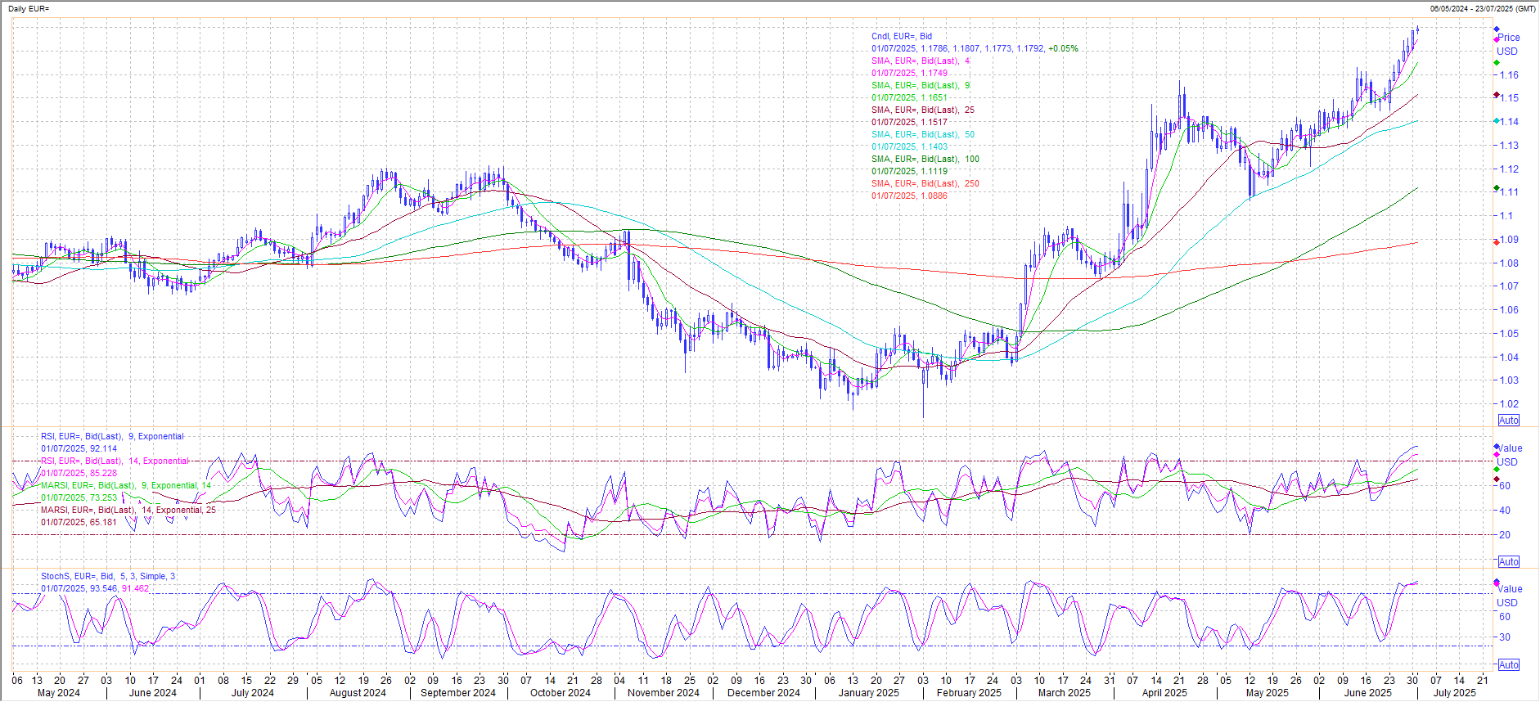The image size is (1540, 702).
Task: Click the 1.16 price axis label
Action: click(1509, 74)
